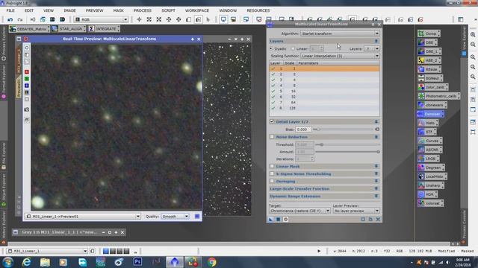Image resolution: width=478 pixels, height=268 pixels.
Task: Open the STAR_ALIGN process icon
Action: click(x=68, y=29)
